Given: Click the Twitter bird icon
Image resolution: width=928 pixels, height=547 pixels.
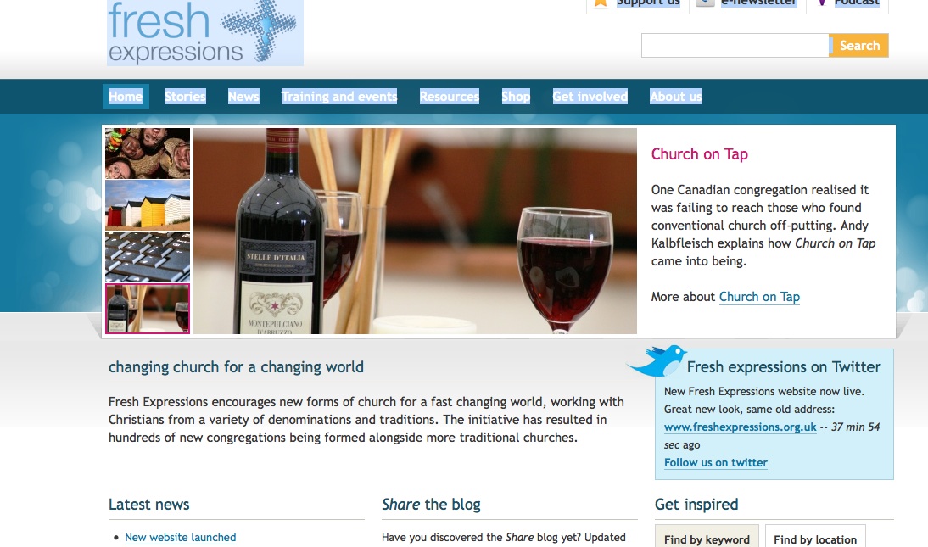Looking at the screenshot, I should coord(657,361).
